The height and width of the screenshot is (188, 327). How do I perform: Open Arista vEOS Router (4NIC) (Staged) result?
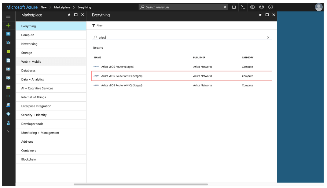pyautogui.click(x=182, y=85)
